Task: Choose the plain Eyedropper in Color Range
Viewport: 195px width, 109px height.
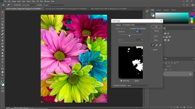Action: click(153, 45)
